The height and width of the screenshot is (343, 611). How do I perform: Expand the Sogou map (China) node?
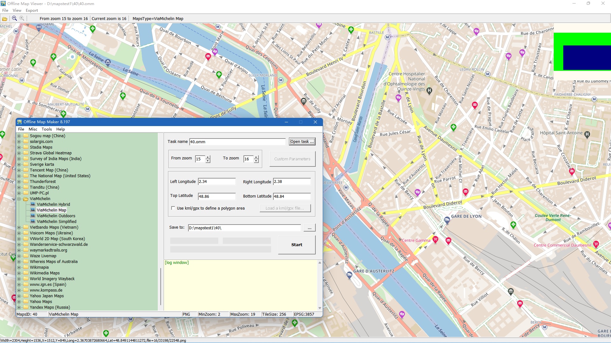pyautogui.click(x=19, y=136)
